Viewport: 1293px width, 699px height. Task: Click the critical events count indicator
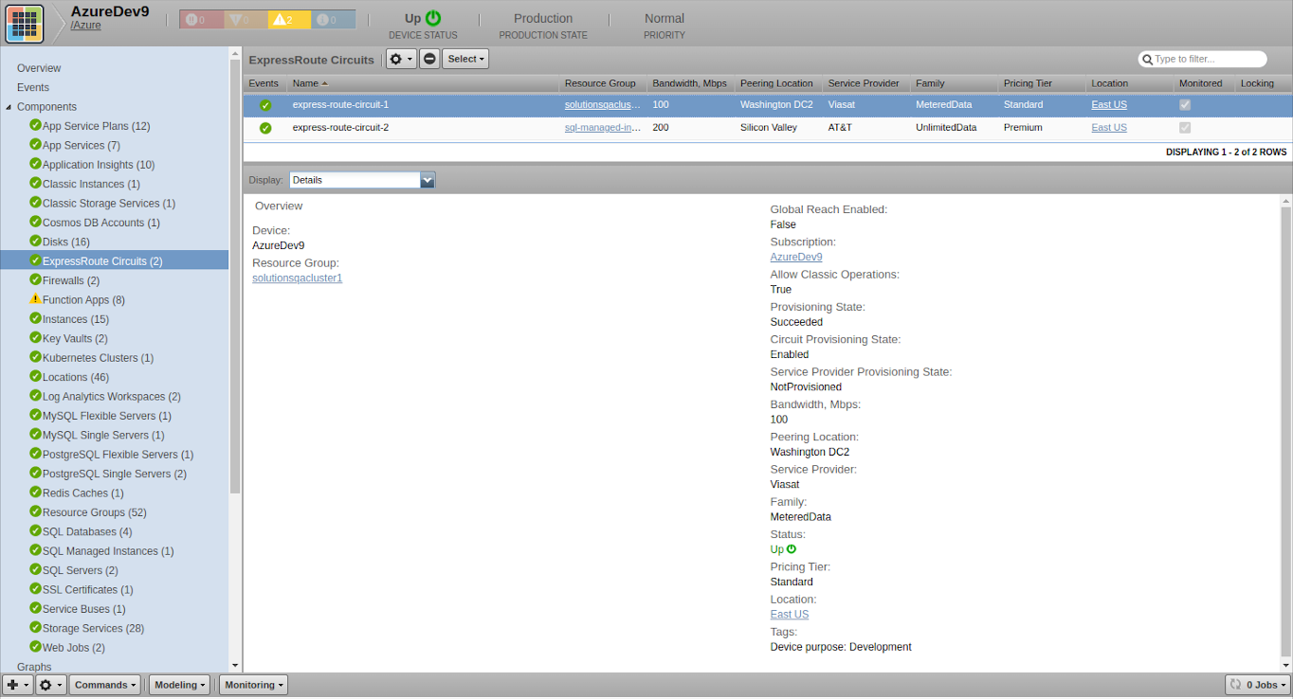pyautogui.click(x=201, y=20)
